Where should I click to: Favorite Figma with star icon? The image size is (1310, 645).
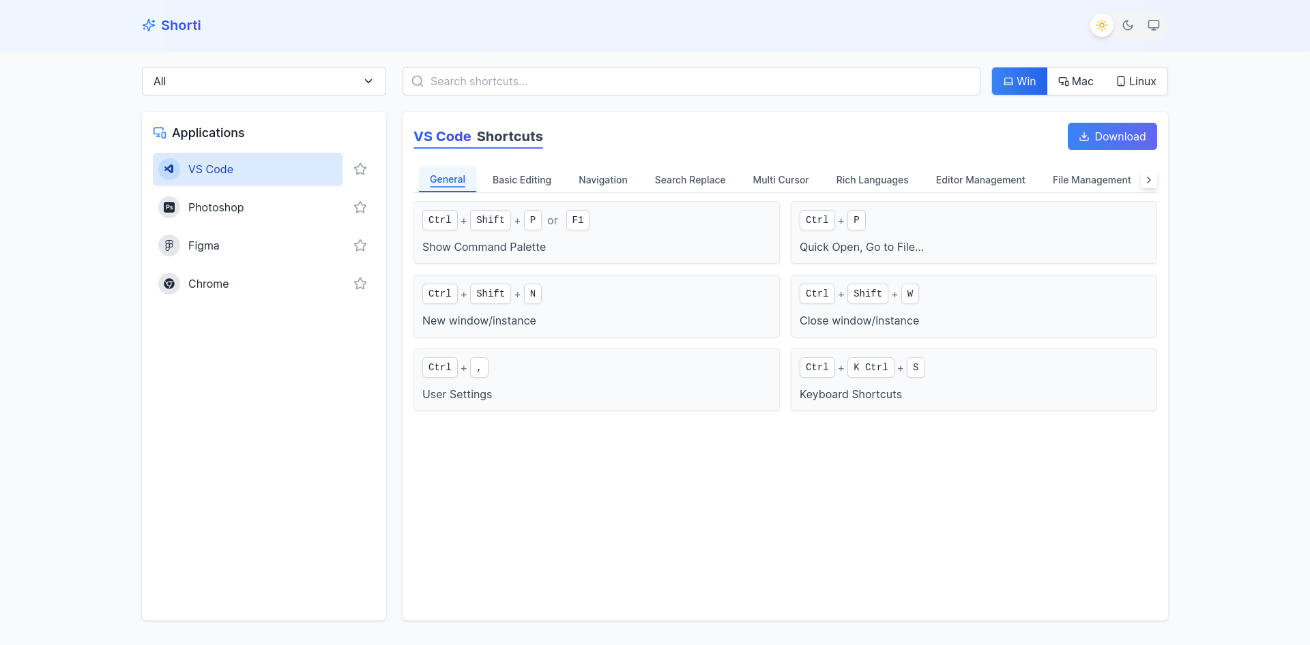coord(360,245)
